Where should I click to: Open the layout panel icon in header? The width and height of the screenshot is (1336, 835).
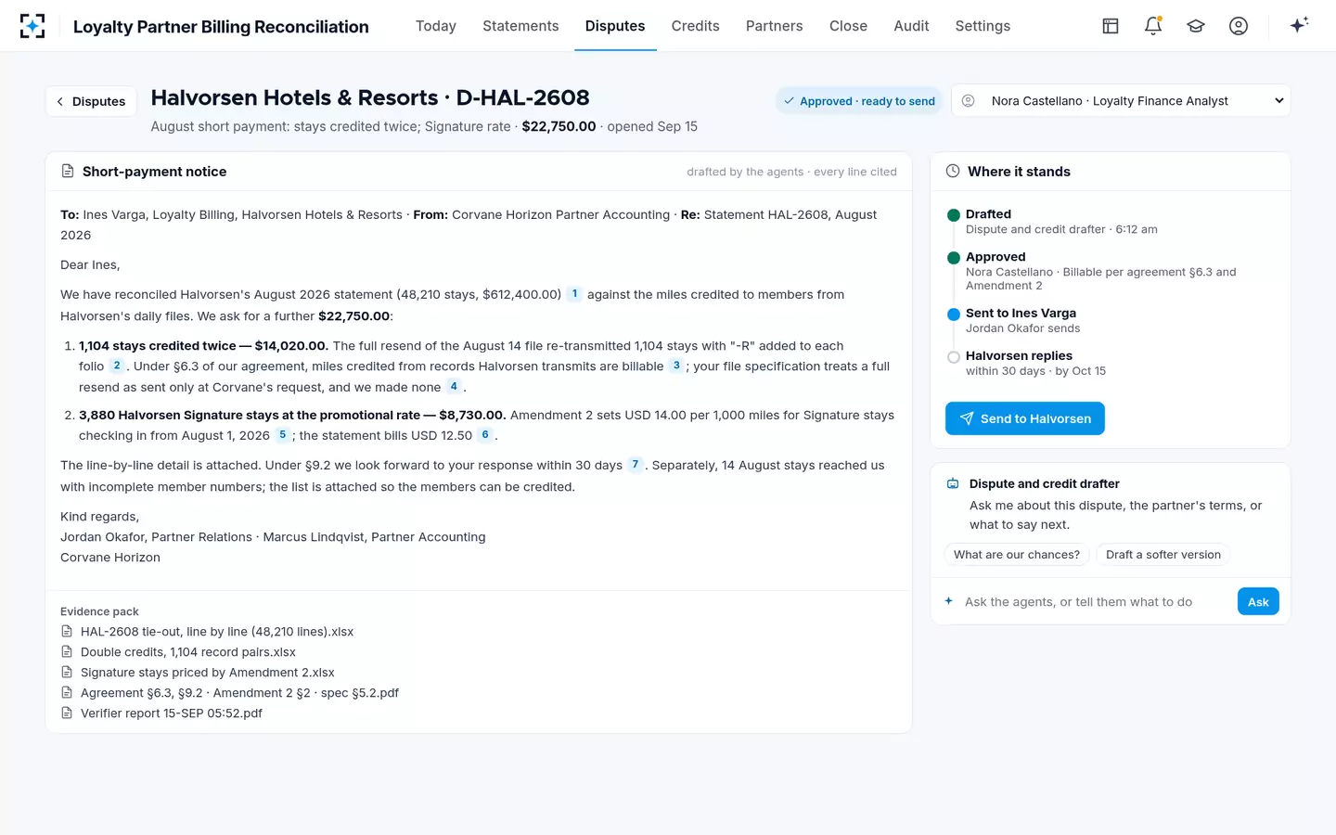[1111, 26]
